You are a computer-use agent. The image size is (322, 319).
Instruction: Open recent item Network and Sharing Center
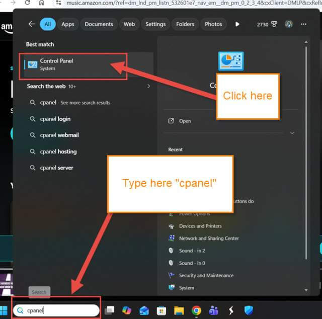click(209, 238)
